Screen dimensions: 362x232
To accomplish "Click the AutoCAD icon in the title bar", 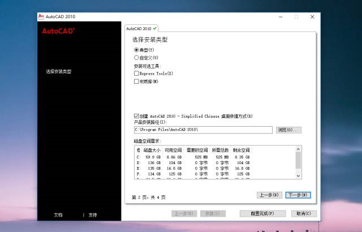I will coord(41,16).
